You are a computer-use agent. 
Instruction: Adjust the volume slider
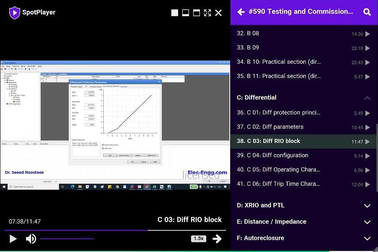[67, 239]
